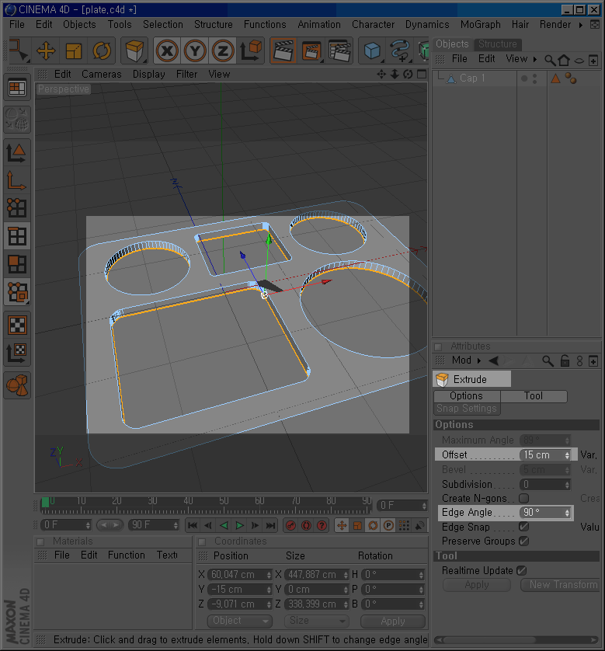Click the back arrow in Attributes panel
The height and width of the screenshot is (651, 605).
(494, 360)
